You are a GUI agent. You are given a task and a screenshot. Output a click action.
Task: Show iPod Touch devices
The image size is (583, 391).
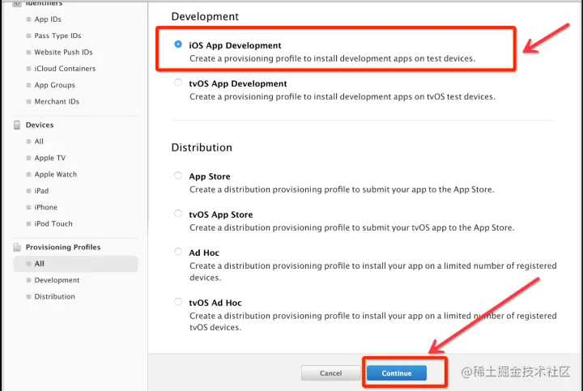(53, 223)
